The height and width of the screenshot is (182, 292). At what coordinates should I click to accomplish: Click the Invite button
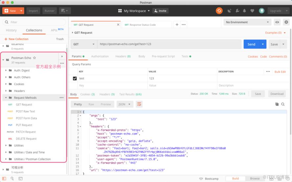(x=160, y=11)
